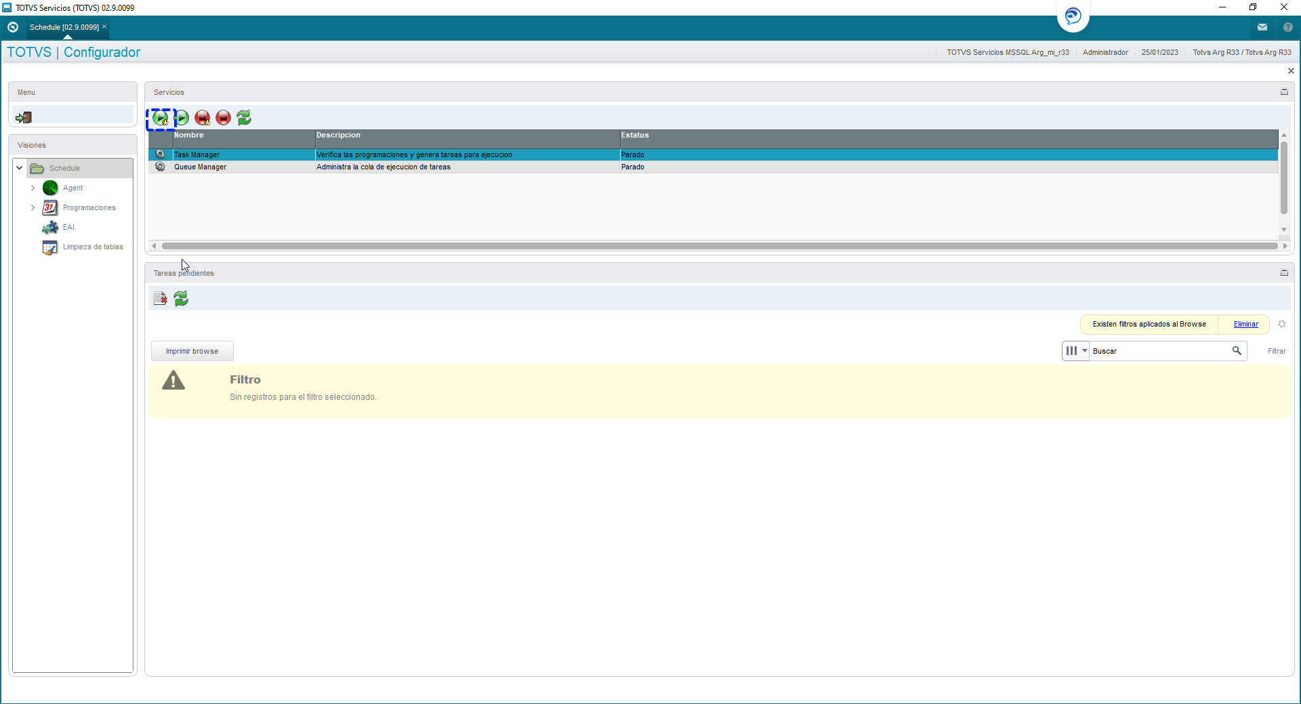The width and height of the screenshot is (1301, 704).
Task: Close the Configurador view with the X
Action: point(1291,70)
